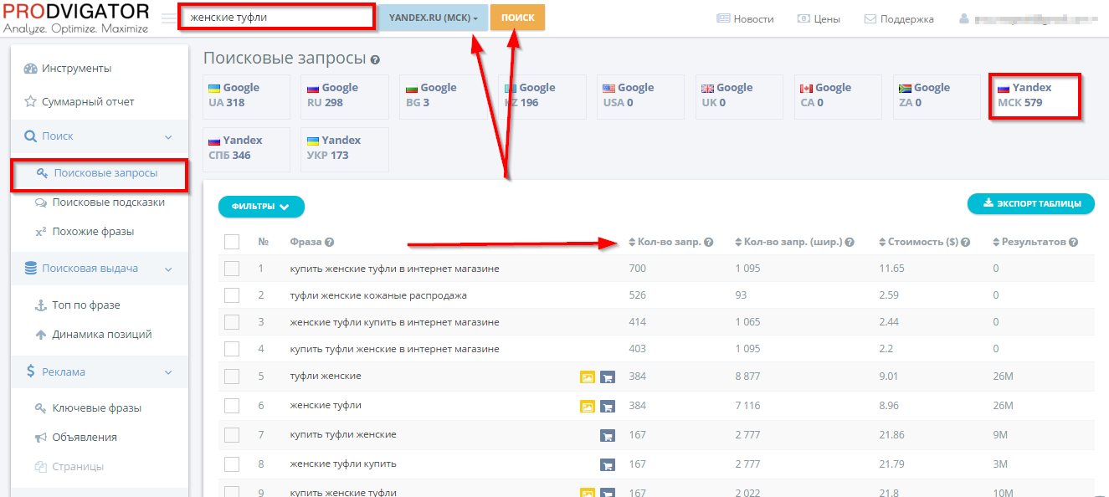Toggle the select-all checkbox in table header
This screenshot has height=497, width=1109.
coord(232,242)
